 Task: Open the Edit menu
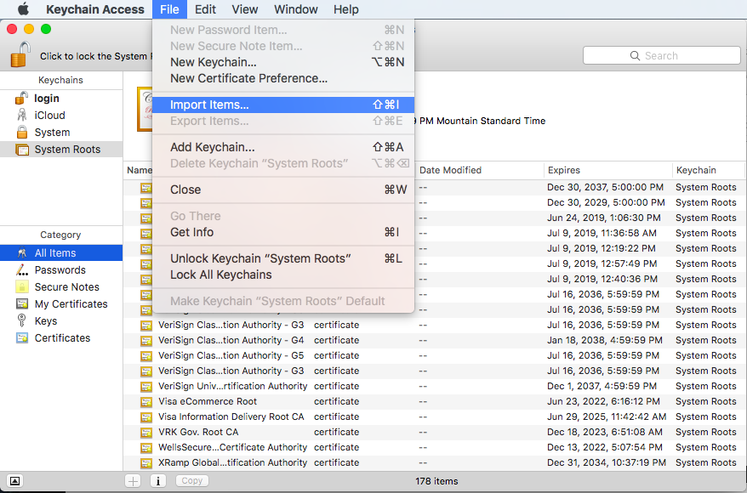205,9
